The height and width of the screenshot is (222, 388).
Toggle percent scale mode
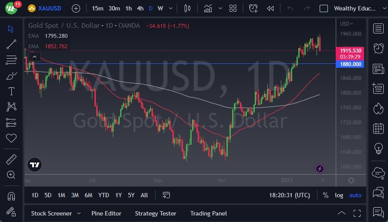(325, 195)
